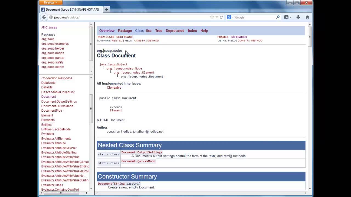
Task: Expand the search engine selector dropdown
Action: click(233, 17)
